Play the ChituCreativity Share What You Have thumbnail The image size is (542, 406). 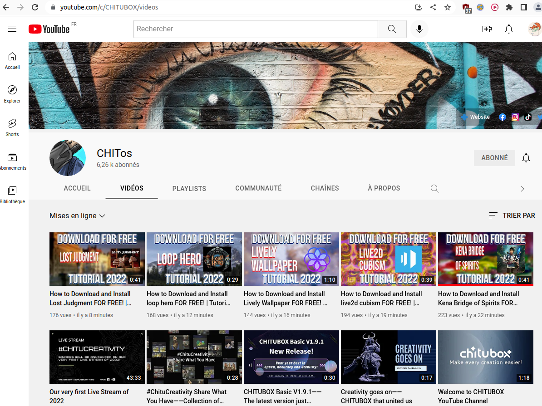pos(194,357)
